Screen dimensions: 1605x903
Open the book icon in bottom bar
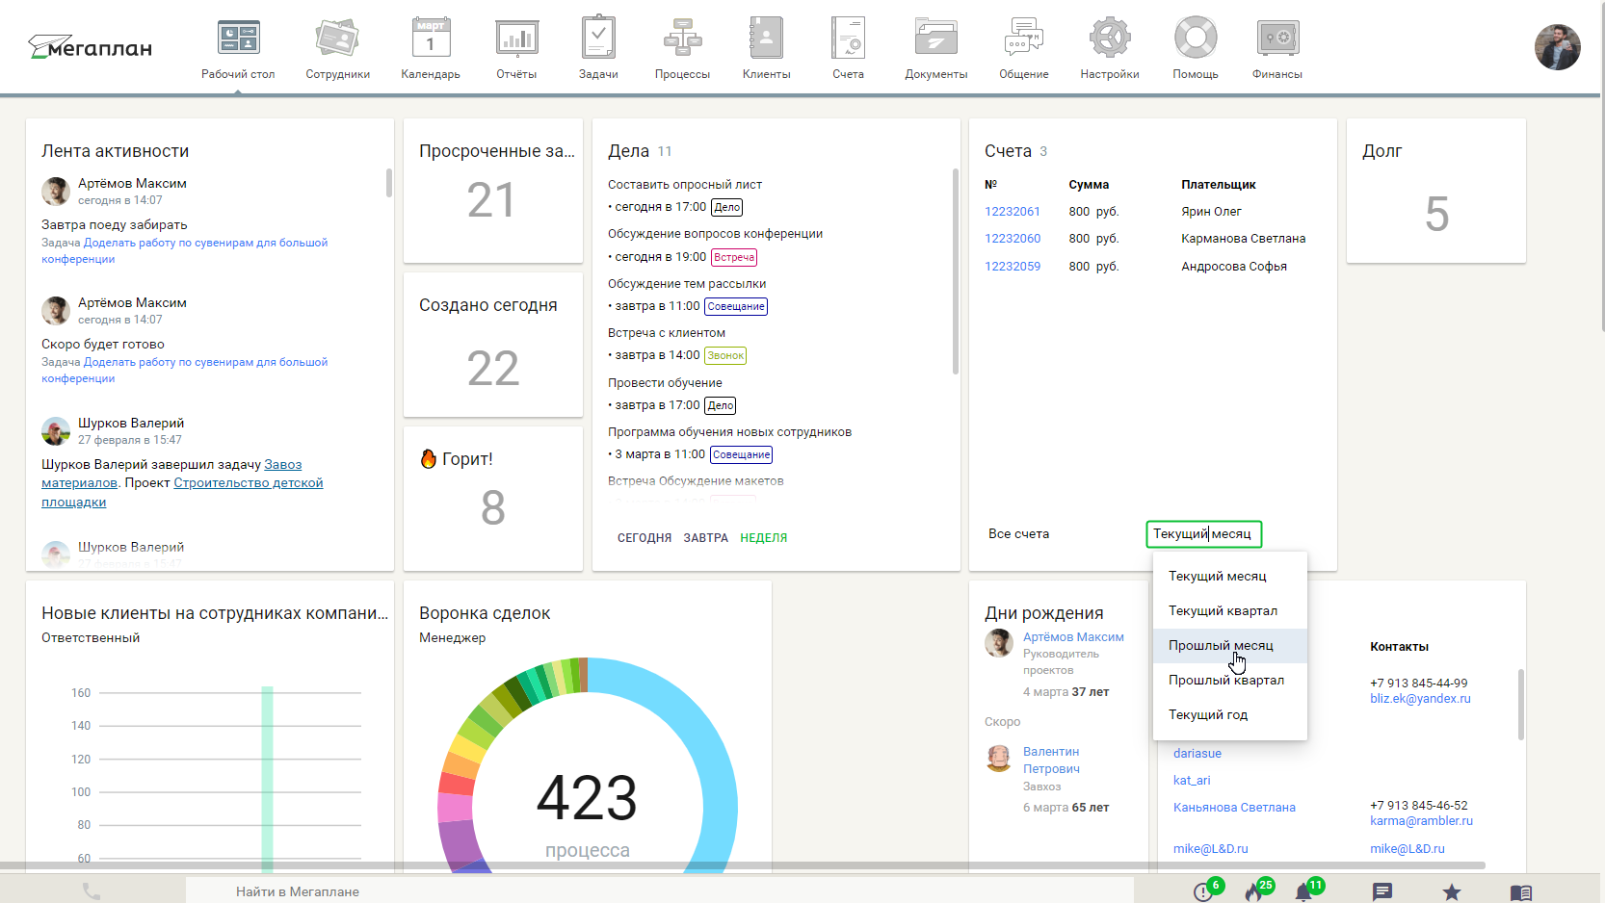[x=1521, y=892]
